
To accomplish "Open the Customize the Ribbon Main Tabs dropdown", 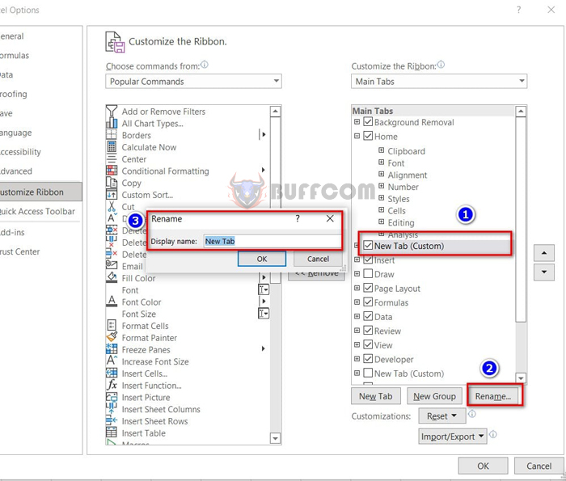I will coord(439,81).
